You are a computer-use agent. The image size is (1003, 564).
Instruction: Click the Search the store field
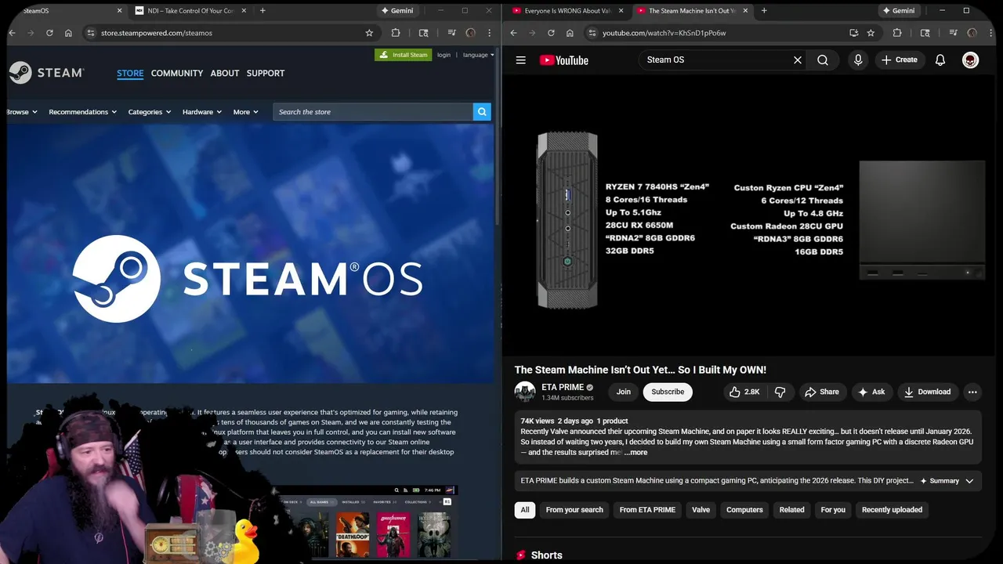[373, 112]
